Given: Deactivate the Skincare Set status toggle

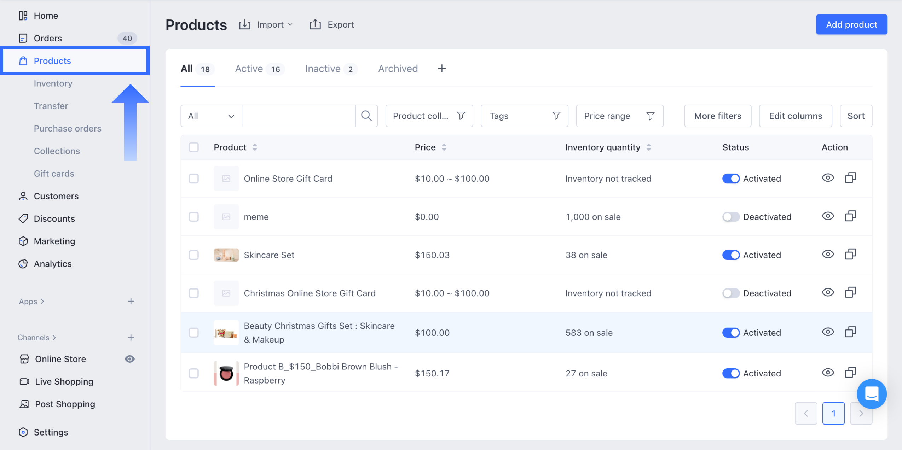Looking at the screenshot, I should click(x=731, y=255).
